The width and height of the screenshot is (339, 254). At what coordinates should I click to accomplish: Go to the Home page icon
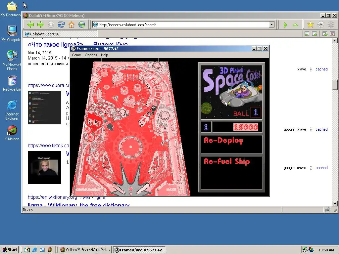pos(72,24)
